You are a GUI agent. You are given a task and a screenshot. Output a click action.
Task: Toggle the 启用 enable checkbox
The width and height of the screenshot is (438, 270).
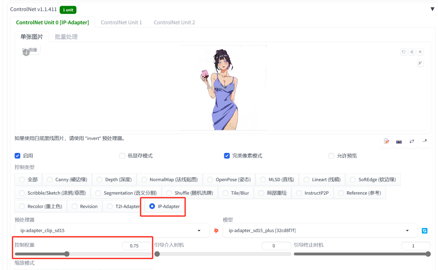(17, 156)
